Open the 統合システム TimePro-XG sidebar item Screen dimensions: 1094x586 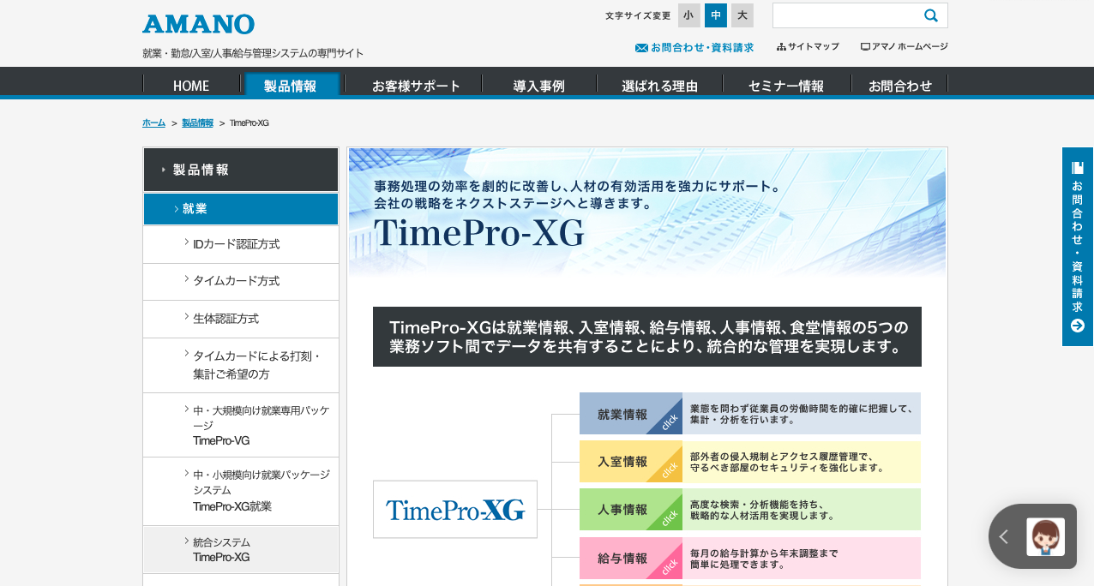pyautogui.click(x=241, y=549)
